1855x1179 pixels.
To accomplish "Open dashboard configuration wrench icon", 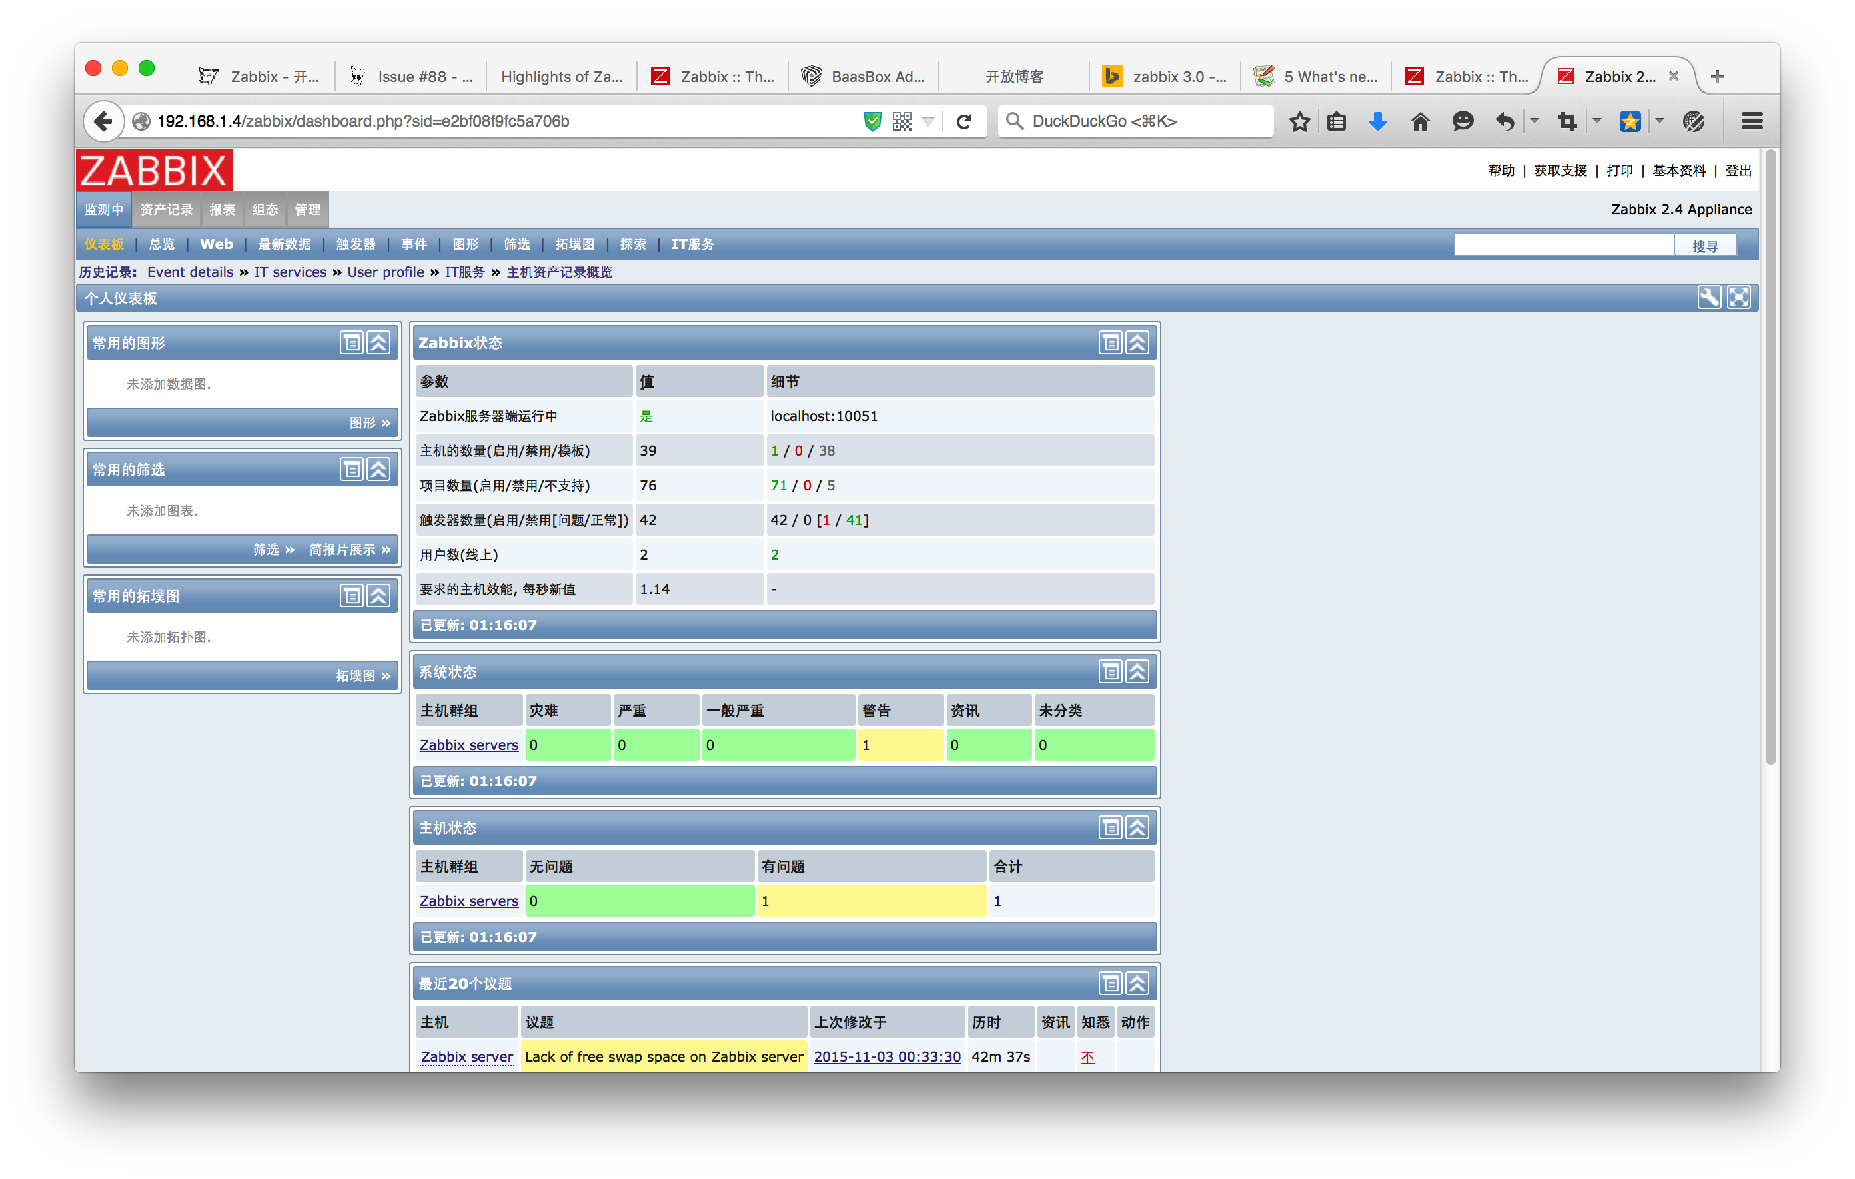I will [1708, 297].
